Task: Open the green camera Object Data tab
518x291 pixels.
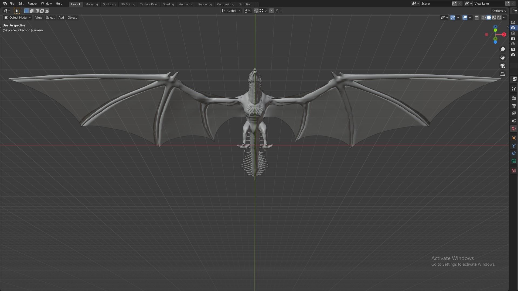Action: click(514, 161)
